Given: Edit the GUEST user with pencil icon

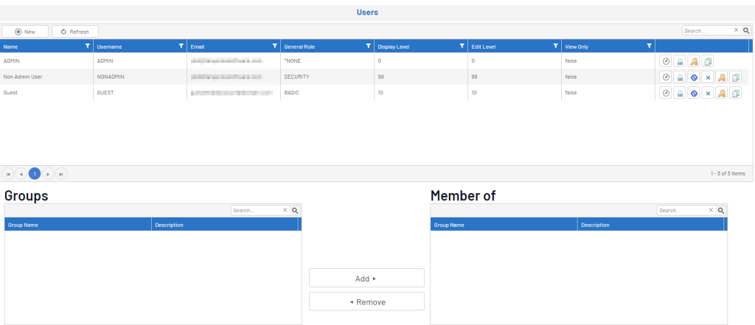Looking at the screenshot, I should point(666,94).
